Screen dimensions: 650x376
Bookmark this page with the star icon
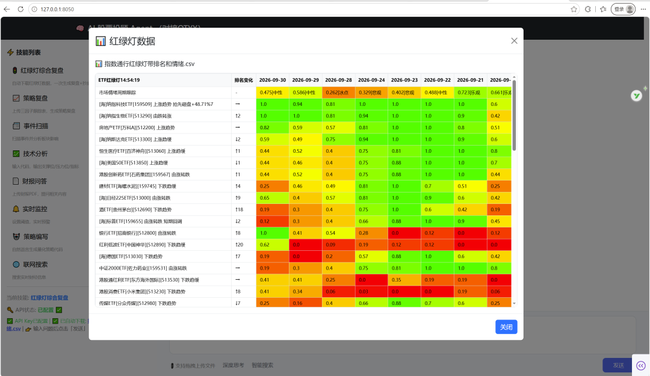click(x=574, y=9)
